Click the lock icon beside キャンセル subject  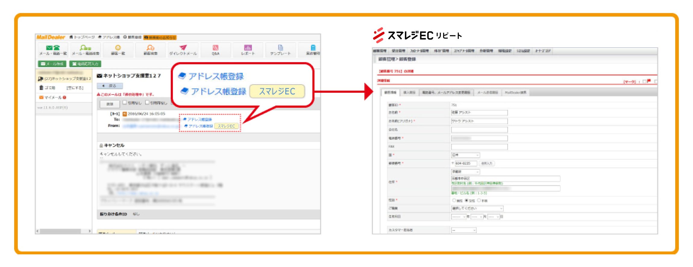point(101,145)
